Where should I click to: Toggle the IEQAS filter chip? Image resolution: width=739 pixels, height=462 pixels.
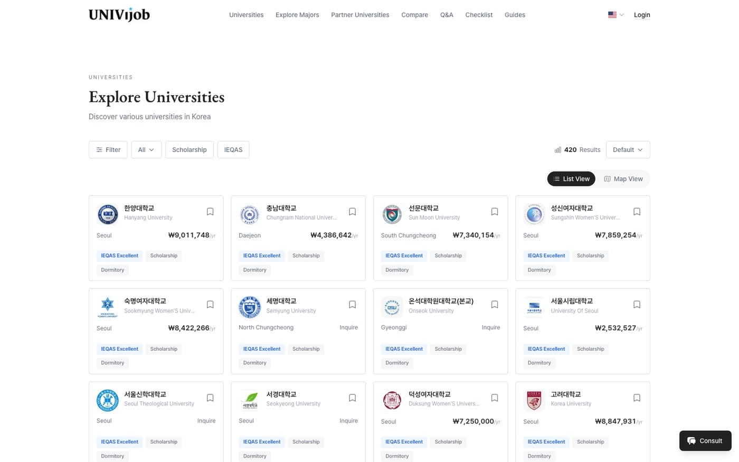click(x=233, y=149)
